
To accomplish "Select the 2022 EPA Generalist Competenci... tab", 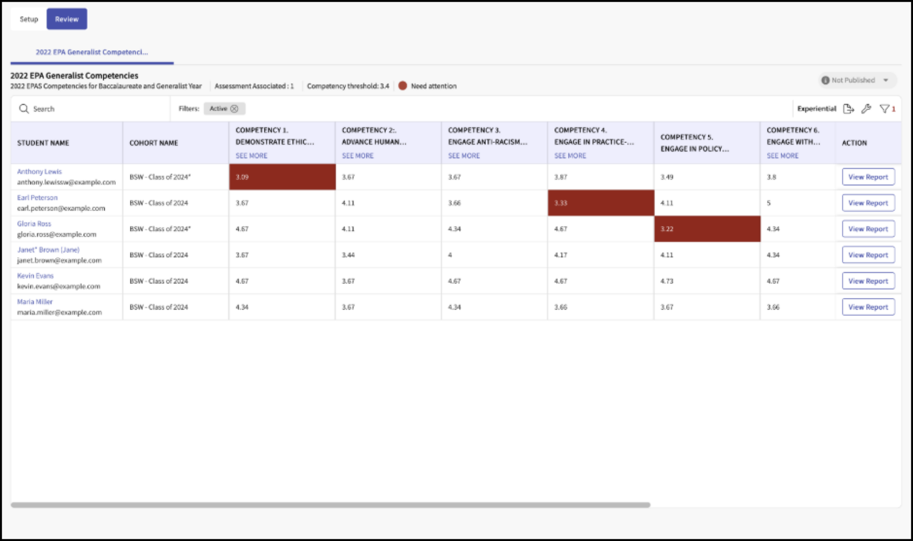I will tap(92, 52).
